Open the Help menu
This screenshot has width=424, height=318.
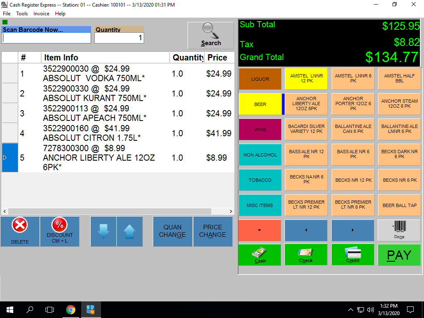[60, 14]
